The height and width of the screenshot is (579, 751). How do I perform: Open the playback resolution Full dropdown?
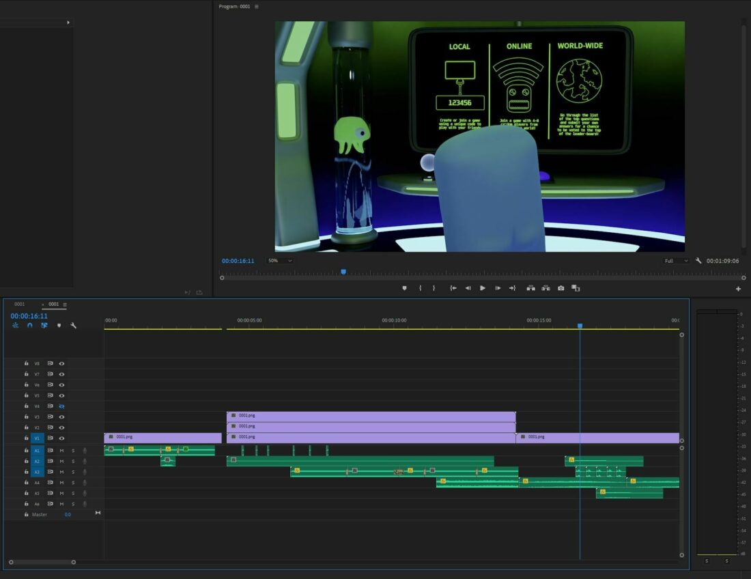point(676,261)
